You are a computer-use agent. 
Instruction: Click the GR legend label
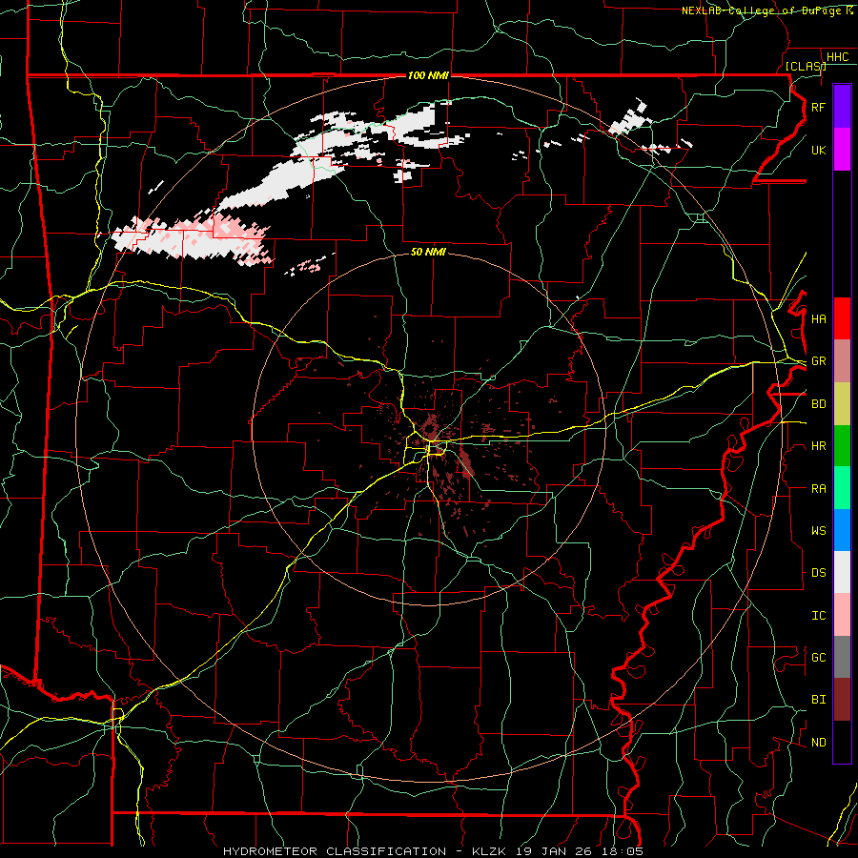click(818, 361)
